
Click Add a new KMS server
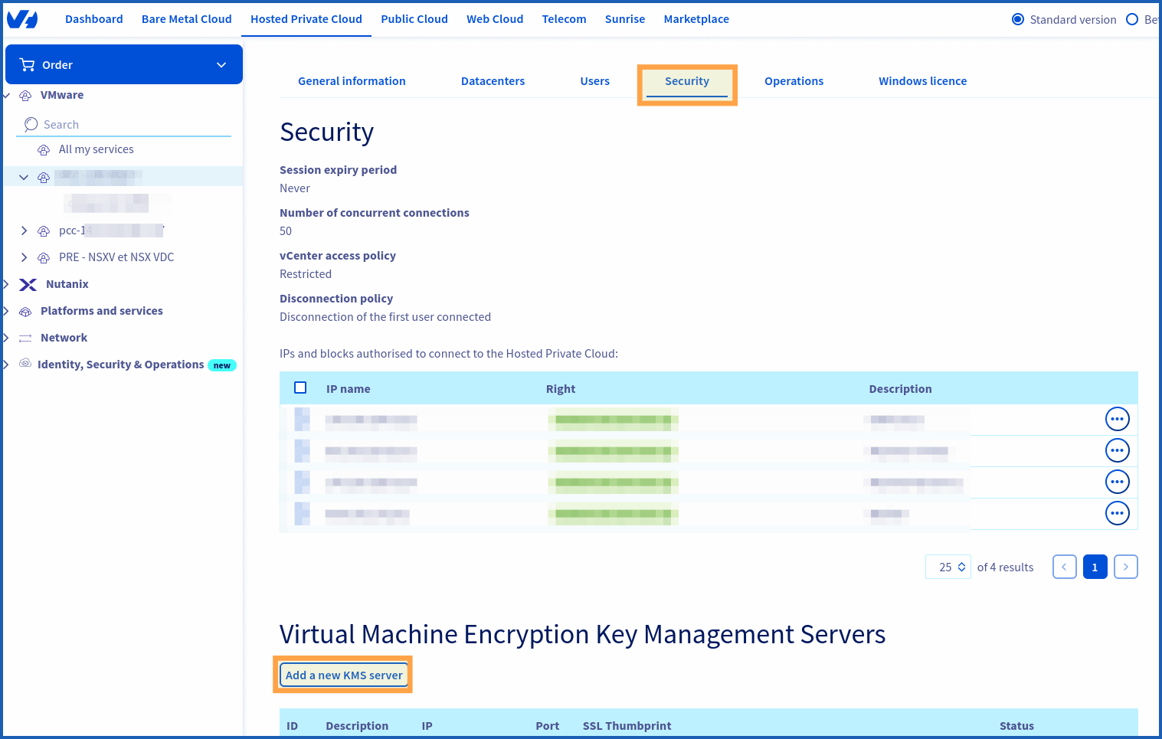pyautogui.click(x=344, y=675)
